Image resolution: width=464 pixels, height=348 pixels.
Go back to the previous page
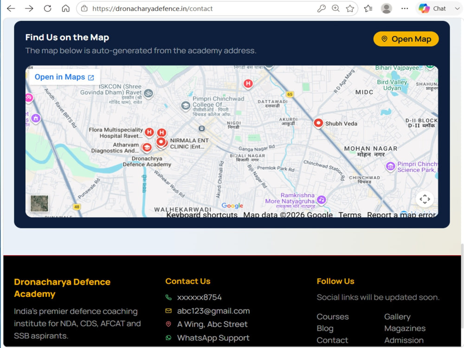tap(11, 8)
